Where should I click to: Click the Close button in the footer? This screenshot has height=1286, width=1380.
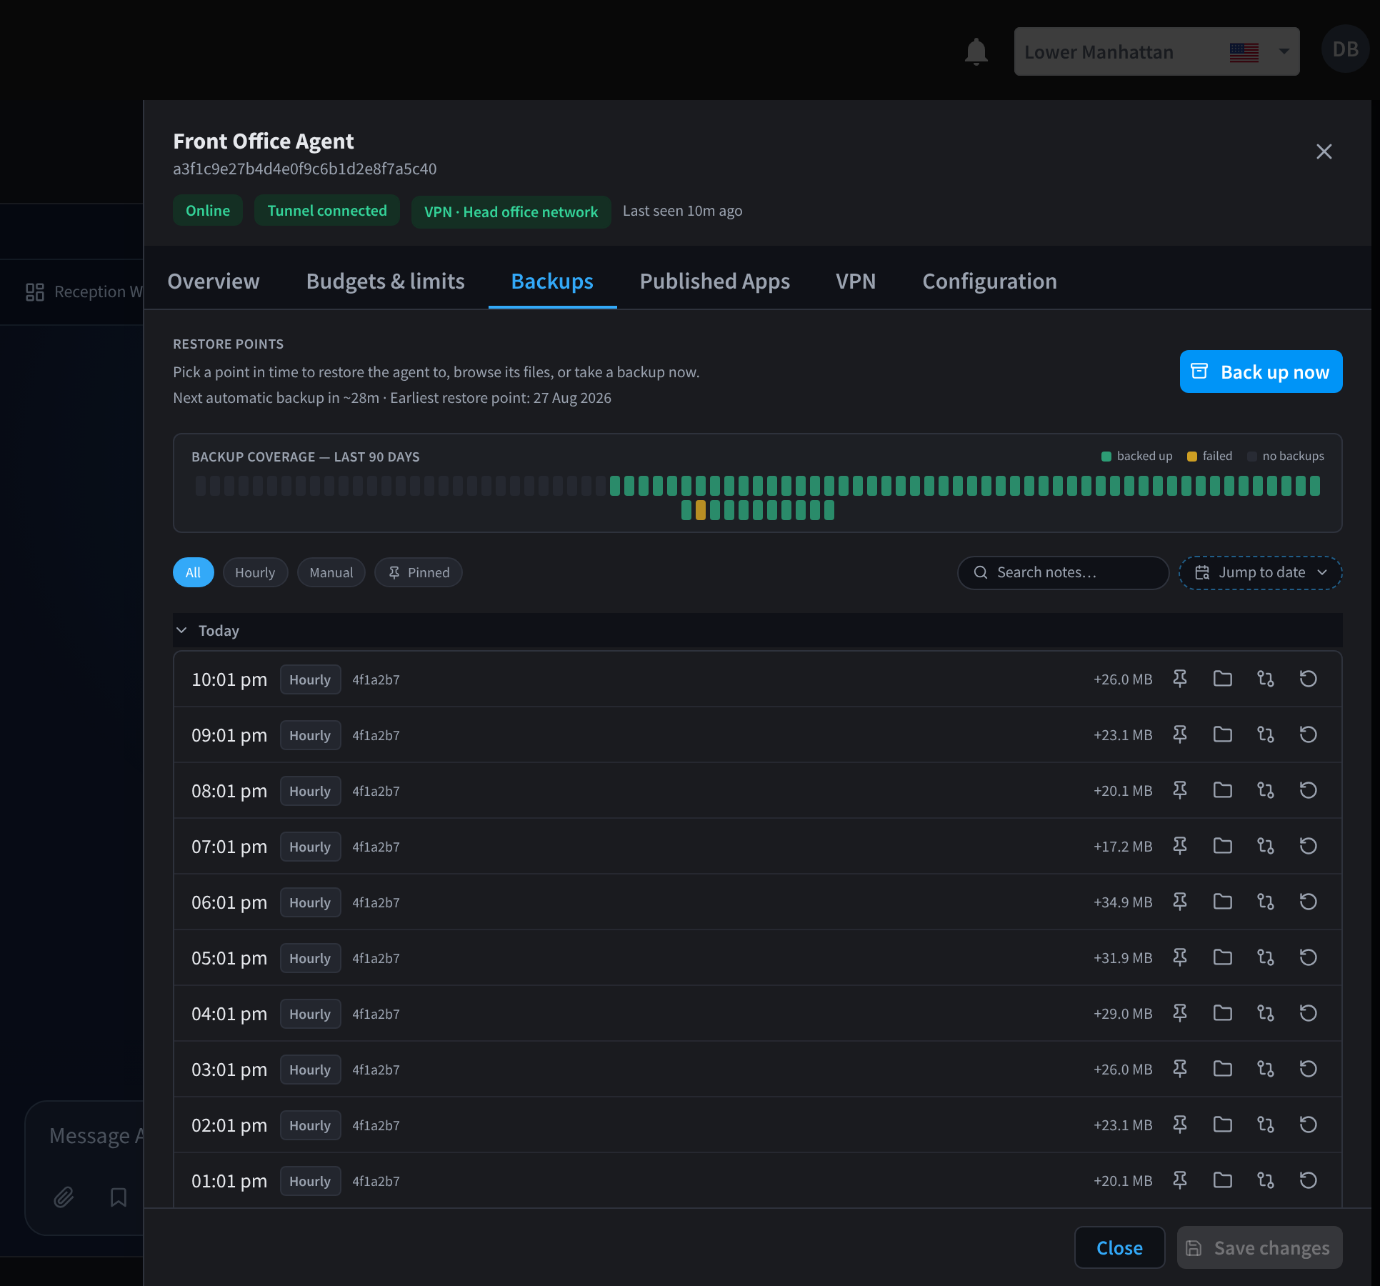click(x=1119, y=1247)
